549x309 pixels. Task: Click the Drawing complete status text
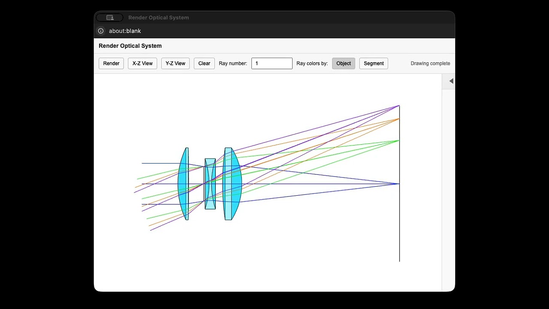[x=430, y=64]
